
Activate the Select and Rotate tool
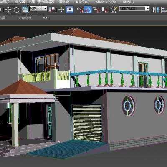(x=17, y=10)
